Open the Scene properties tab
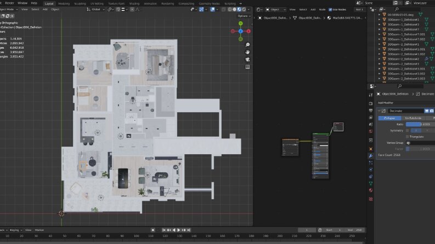This screenshot has width=435, height=244. pos(371,124)
